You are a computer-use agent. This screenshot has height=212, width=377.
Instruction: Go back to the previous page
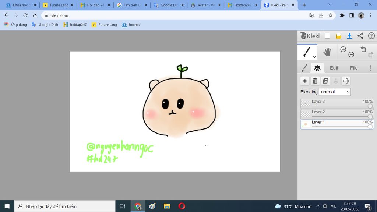point(7,15)
